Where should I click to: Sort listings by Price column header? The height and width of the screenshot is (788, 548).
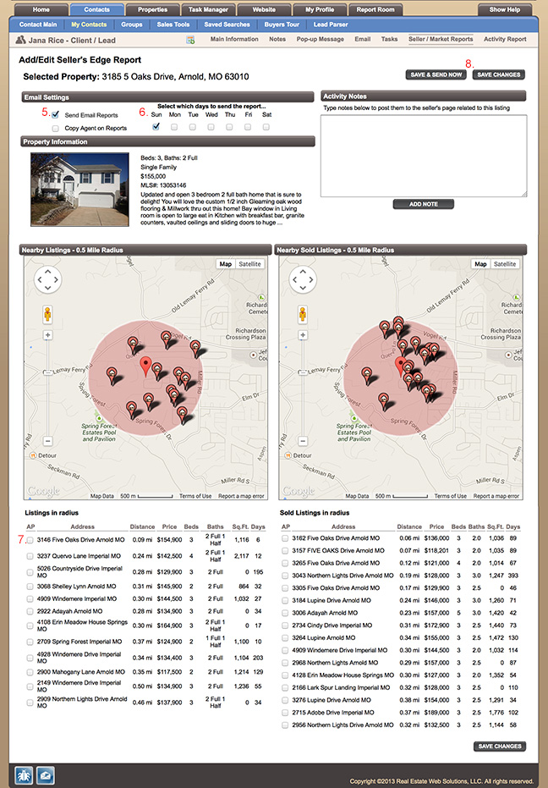coord(169,526)
